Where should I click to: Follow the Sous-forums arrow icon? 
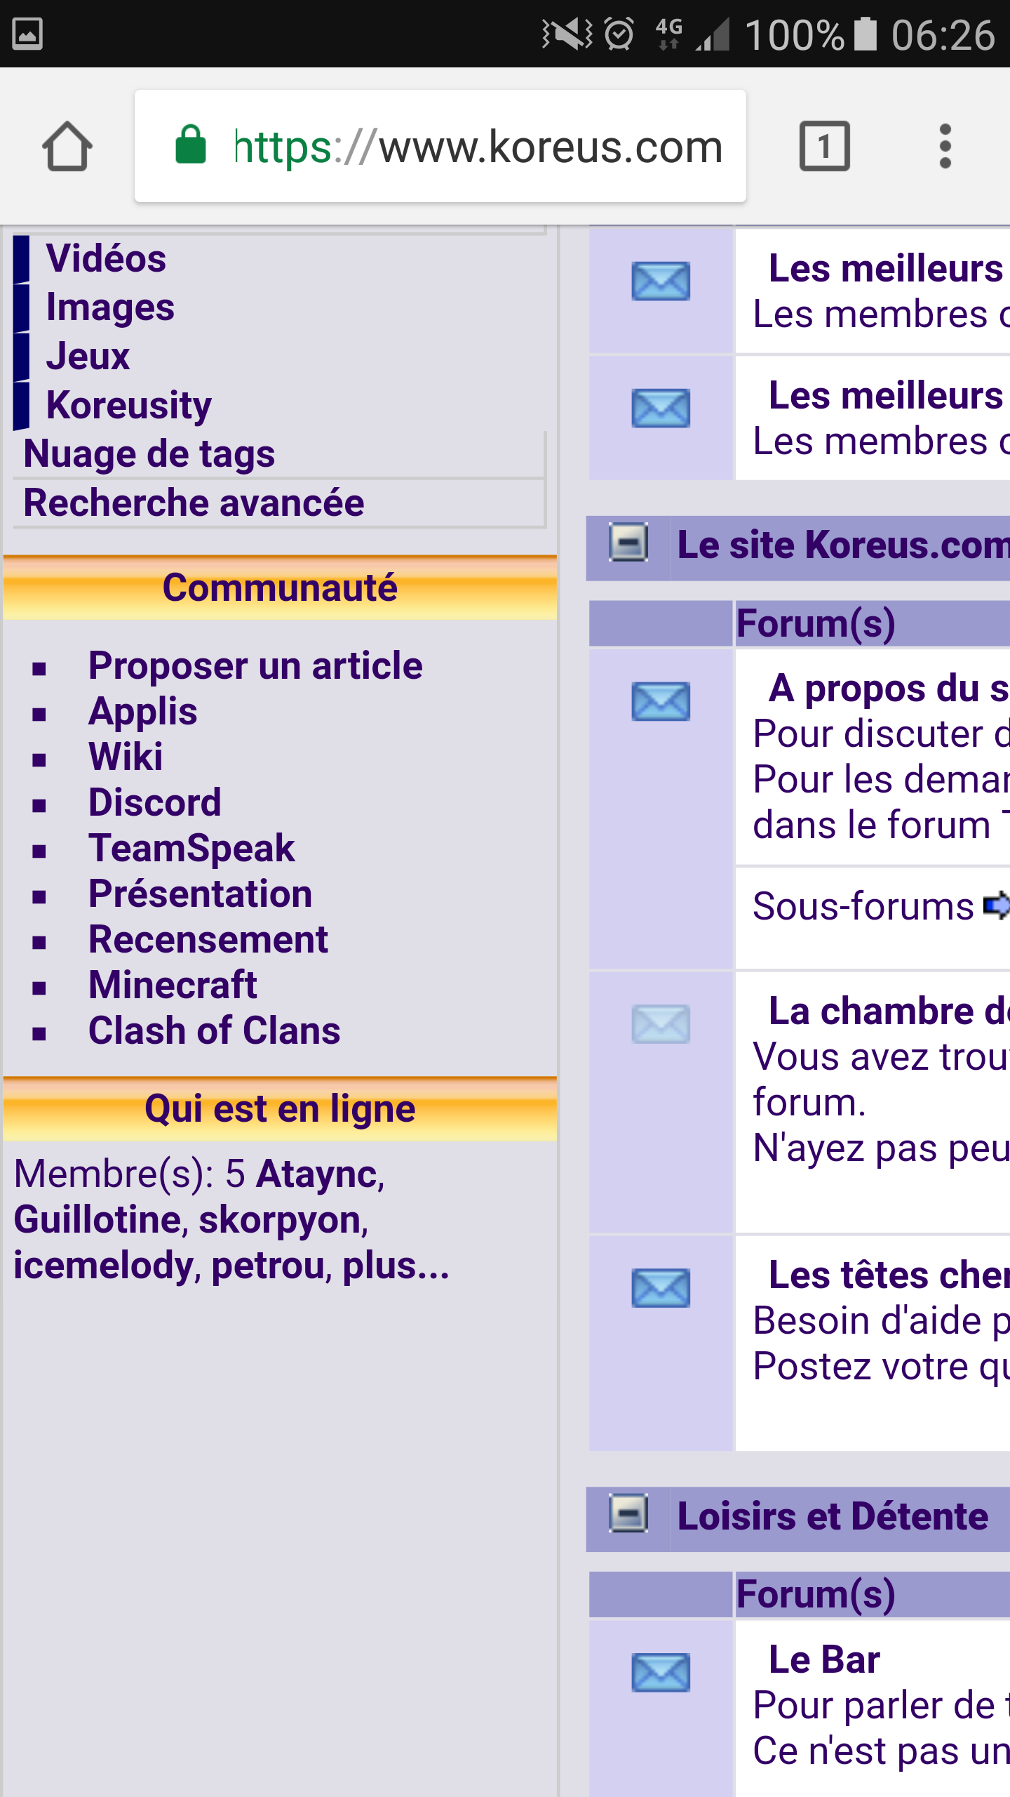tap(996, 906)
